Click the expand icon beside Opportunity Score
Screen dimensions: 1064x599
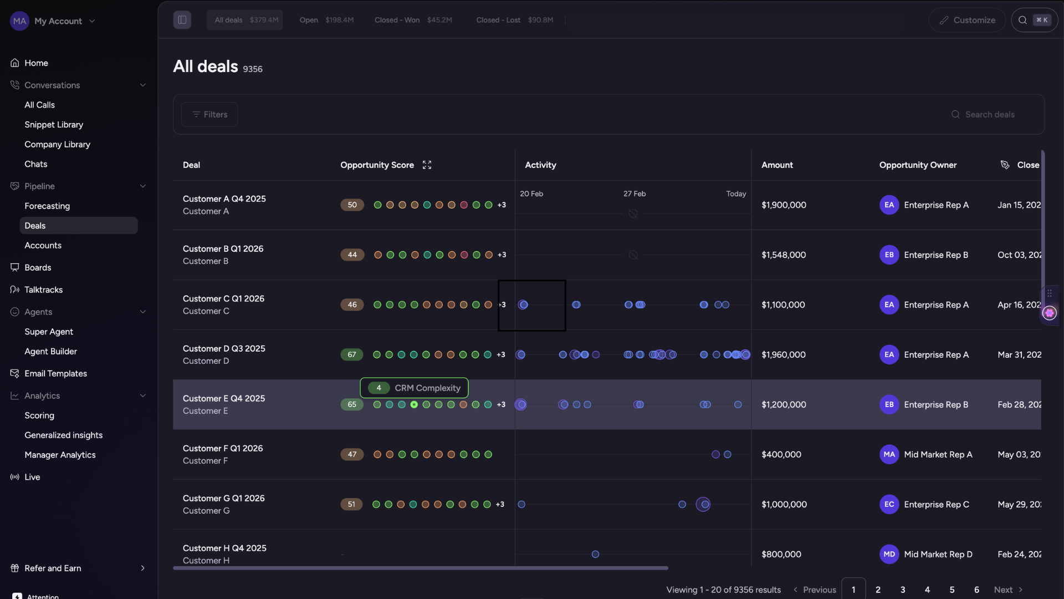[427, 165]
